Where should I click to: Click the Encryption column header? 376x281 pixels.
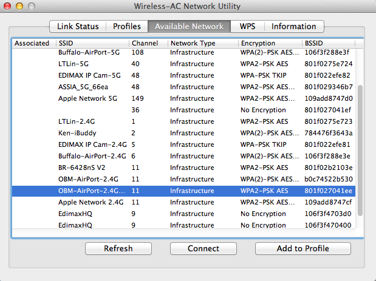point(270,43)
